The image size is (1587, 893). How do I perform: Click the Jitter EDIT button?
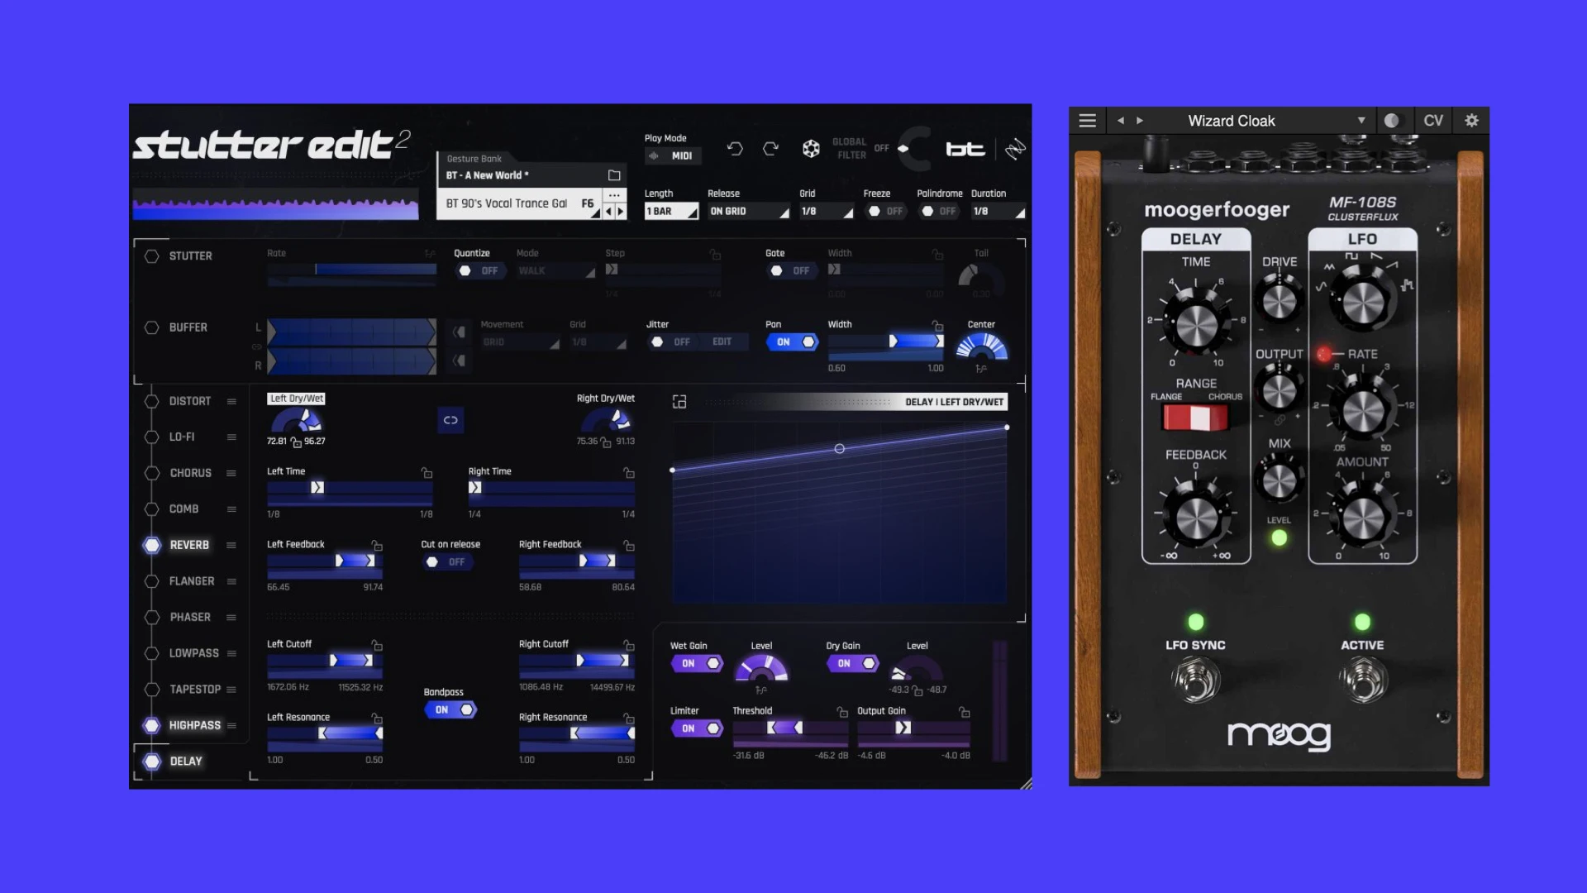[x=722, y=342]
